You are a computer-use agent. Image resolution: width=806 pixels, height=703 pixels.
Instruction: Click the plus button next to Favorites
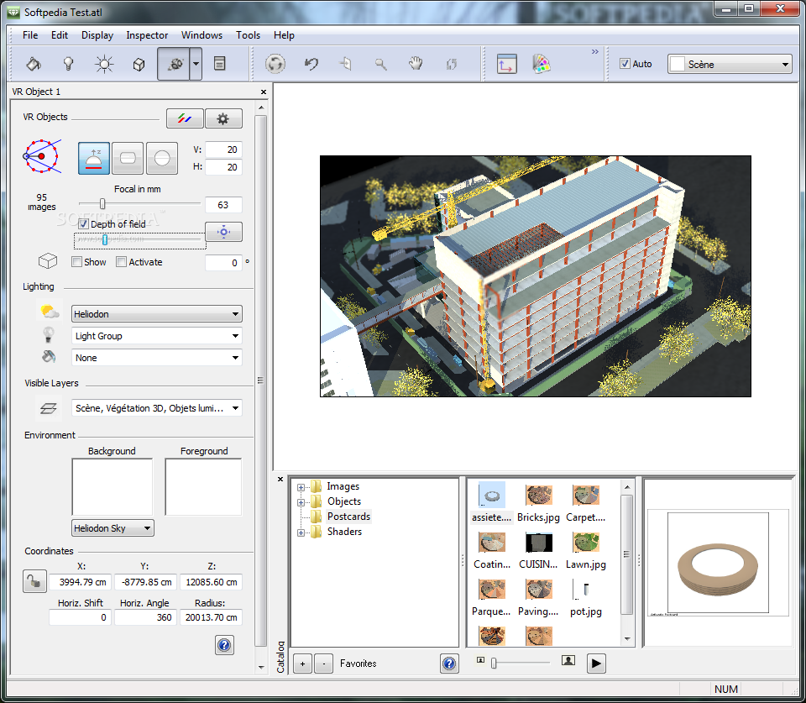tap(302, 664)
